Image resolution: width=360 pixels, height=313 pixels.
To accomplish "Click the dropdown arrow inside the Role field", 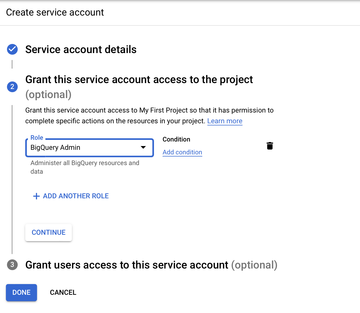I will pos(144,147).
